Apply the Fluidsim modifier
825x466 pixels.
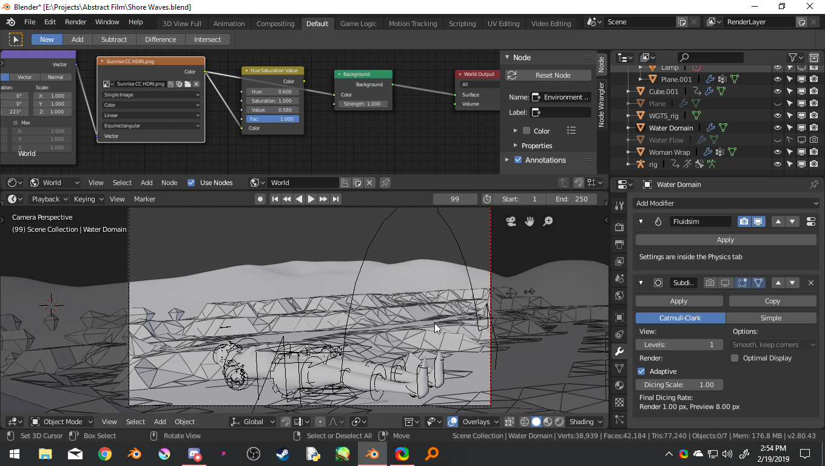pyautogui.click(x=726, y=240)
